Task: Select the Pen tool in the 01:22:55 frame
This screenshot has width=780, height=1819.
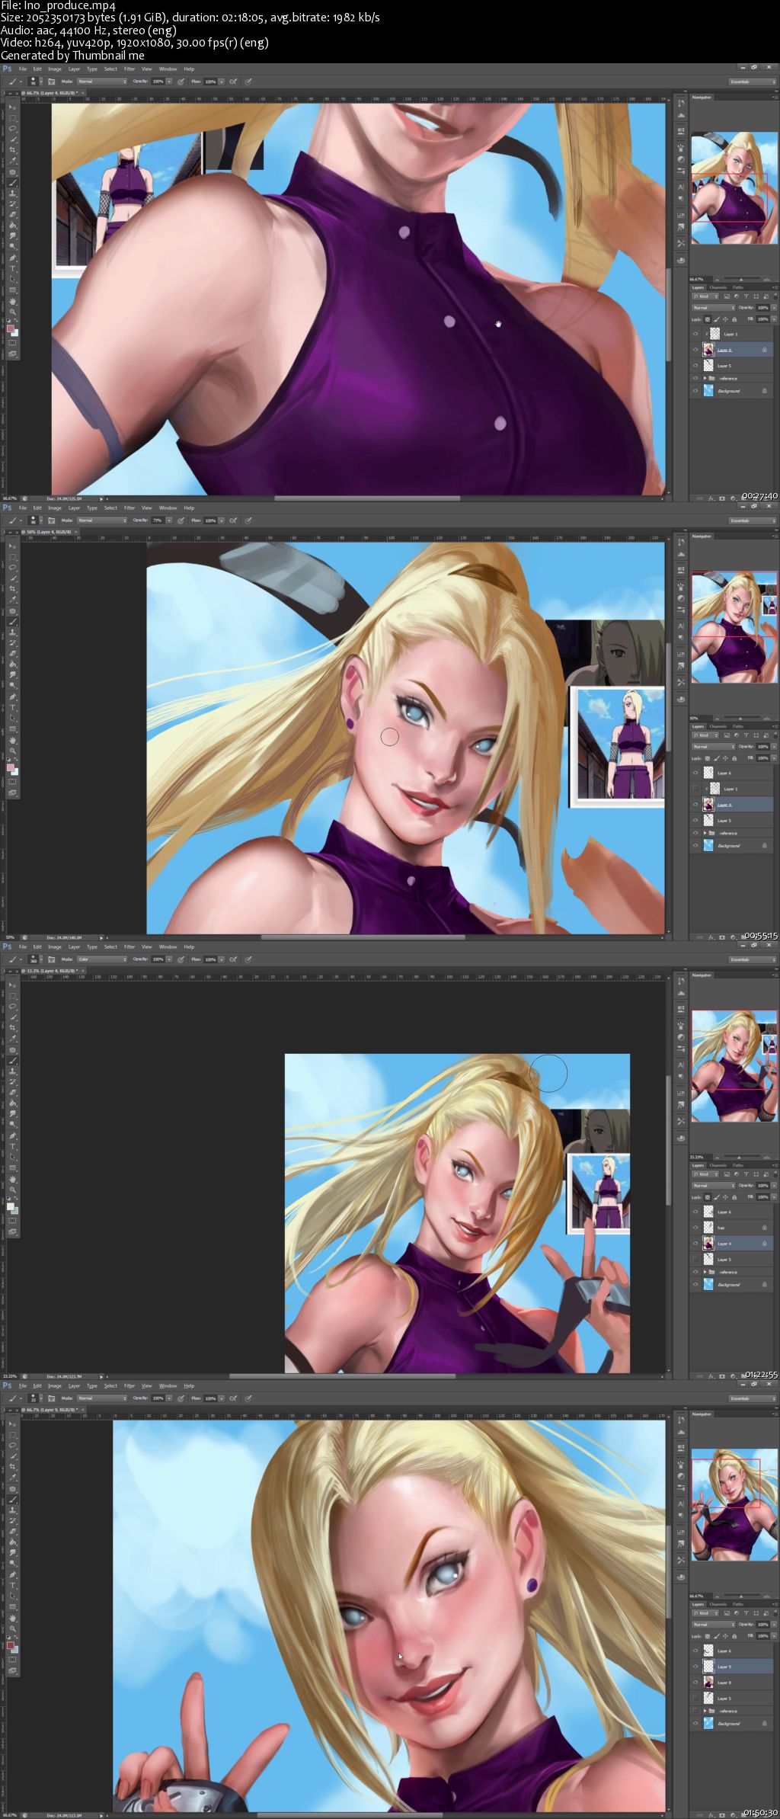Action: point(13,1135)
